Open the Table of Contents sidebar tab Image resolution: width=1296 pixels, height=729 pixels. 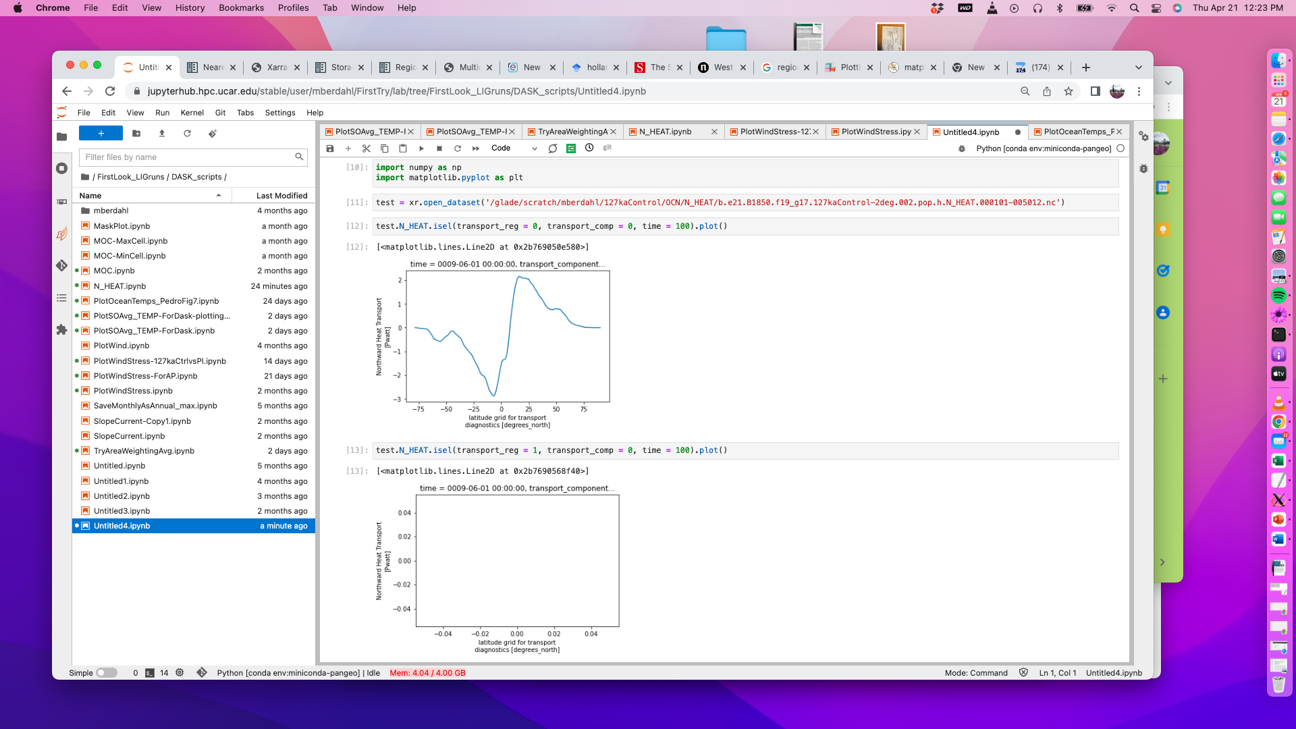click(62, 298)
